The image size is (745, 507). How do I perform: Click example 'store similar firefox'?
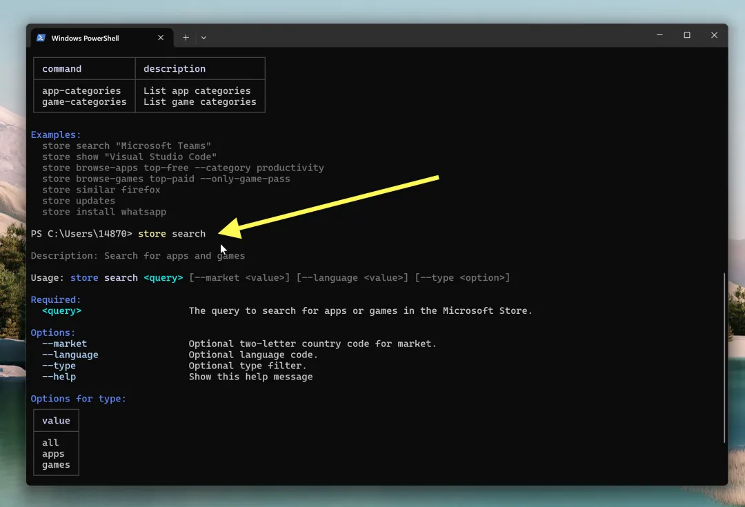click(101, 190)
